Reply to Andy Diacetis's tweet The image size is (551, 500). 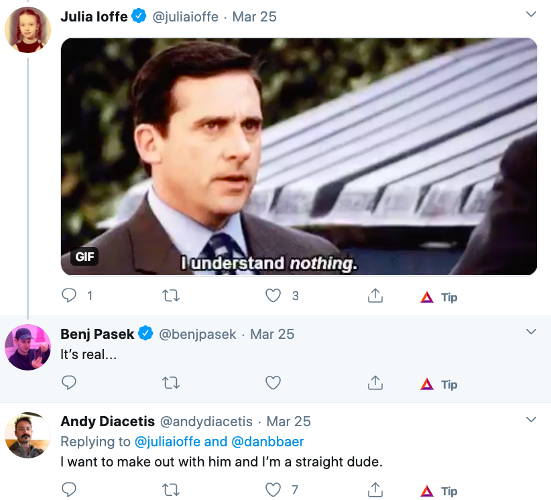click(x=69, y=489)
